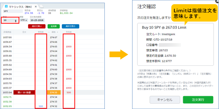This screenshot has width=219, height=109.
Task: Click price cell 274.65
Action: click(x=54, y=47)
